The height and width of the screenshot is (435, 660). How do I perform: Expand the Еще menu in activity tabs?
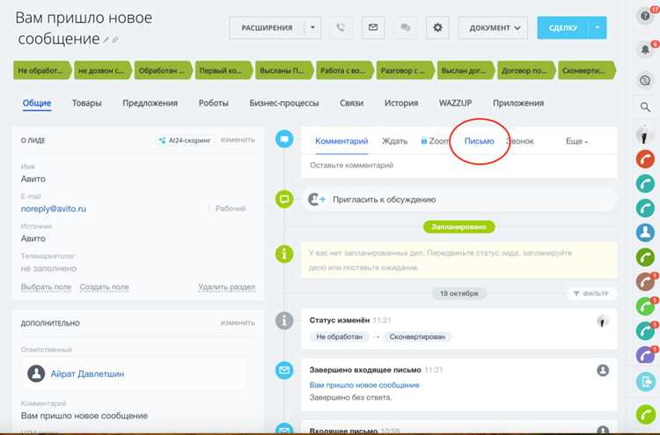tap(576, 142)
